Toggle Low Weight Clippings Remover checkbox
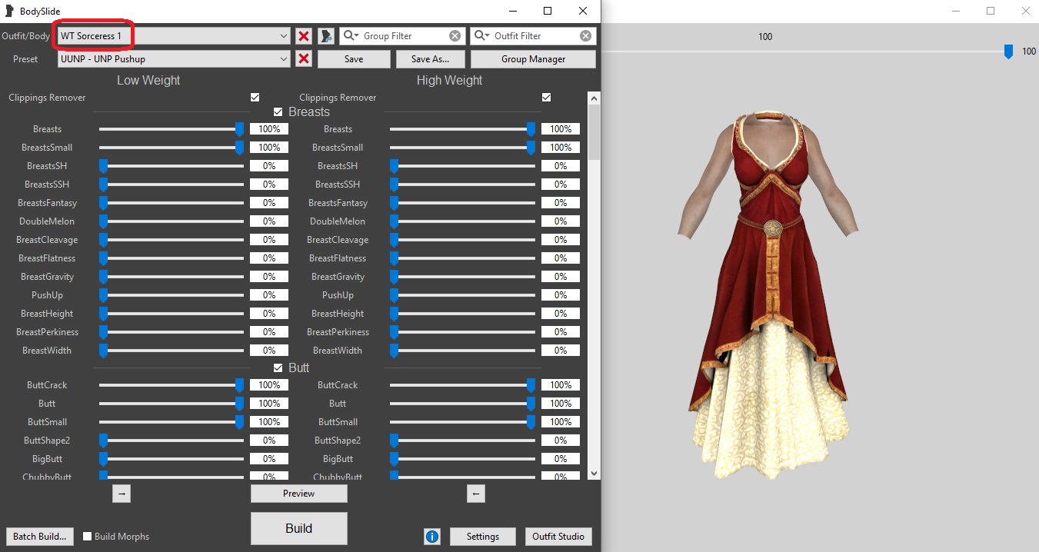 (x=255, y=98)
